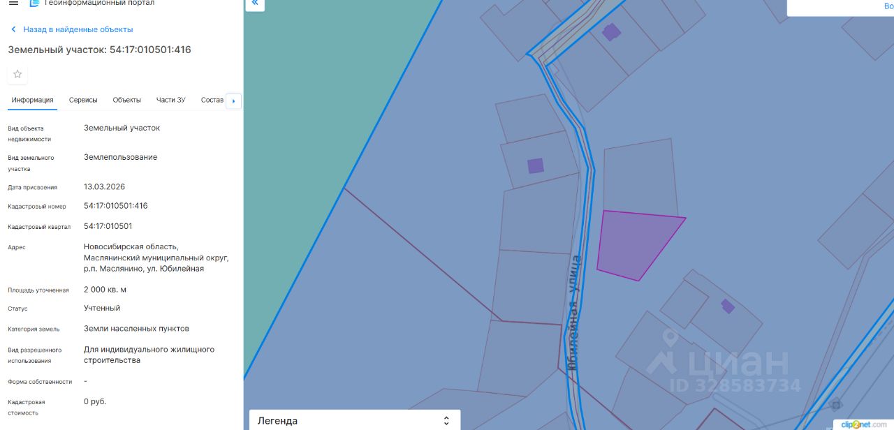This screenshot has width=894, height=430.
Task: Click the building footprint west of the street
Action: (536, 165)
